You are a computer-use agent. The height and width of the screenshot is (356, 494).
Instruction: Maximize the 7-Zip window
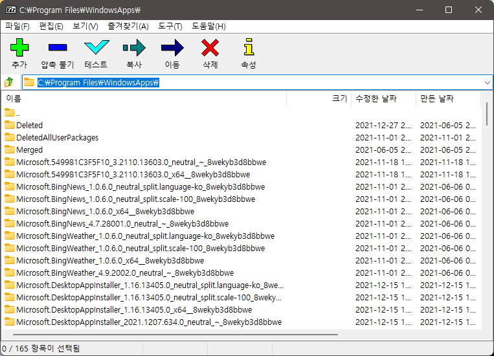[x=449, y=10]
